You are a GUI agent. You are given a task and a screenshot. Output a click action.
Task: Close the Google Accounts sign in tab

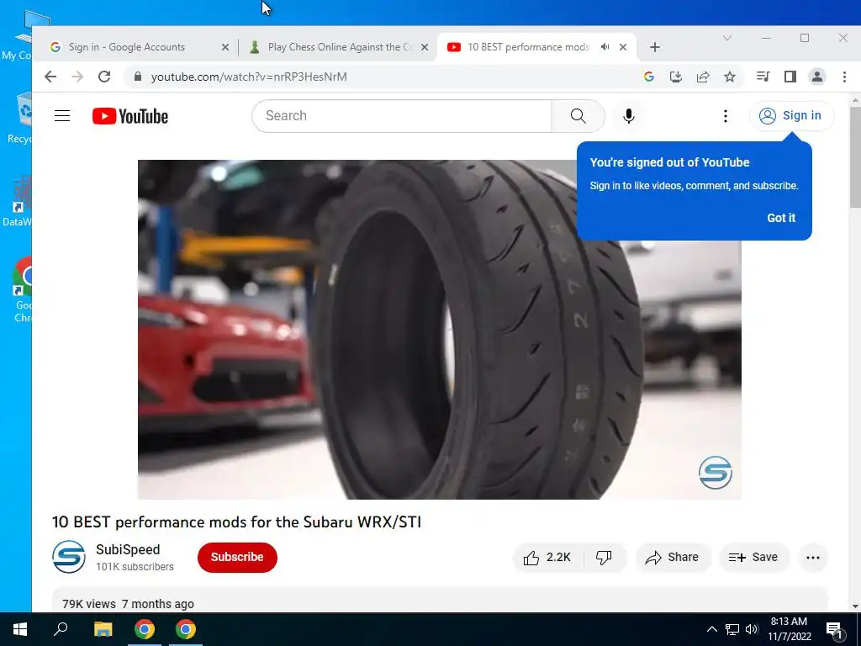pyautogui.click(x=225, y=47)
